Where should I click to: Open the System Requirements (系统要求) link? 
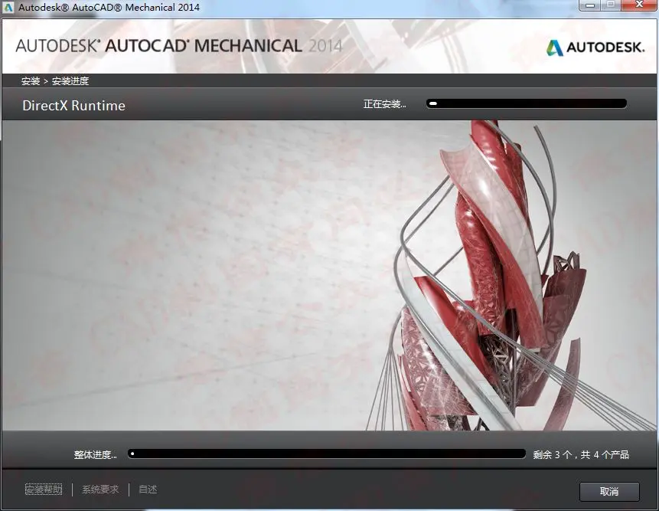(100, 489)
